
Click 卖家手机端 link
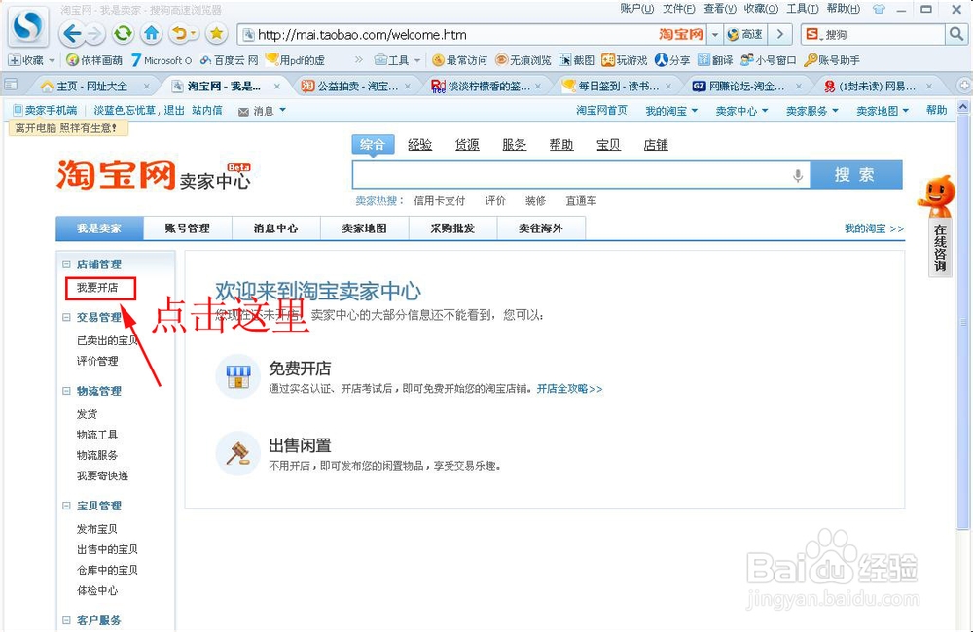point(46,111)
